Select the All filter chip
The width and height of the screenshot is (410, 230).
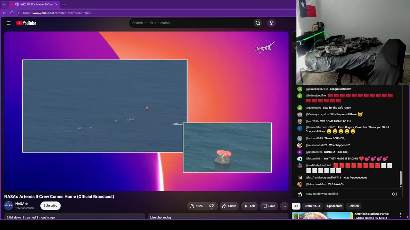tap(296, 206)
